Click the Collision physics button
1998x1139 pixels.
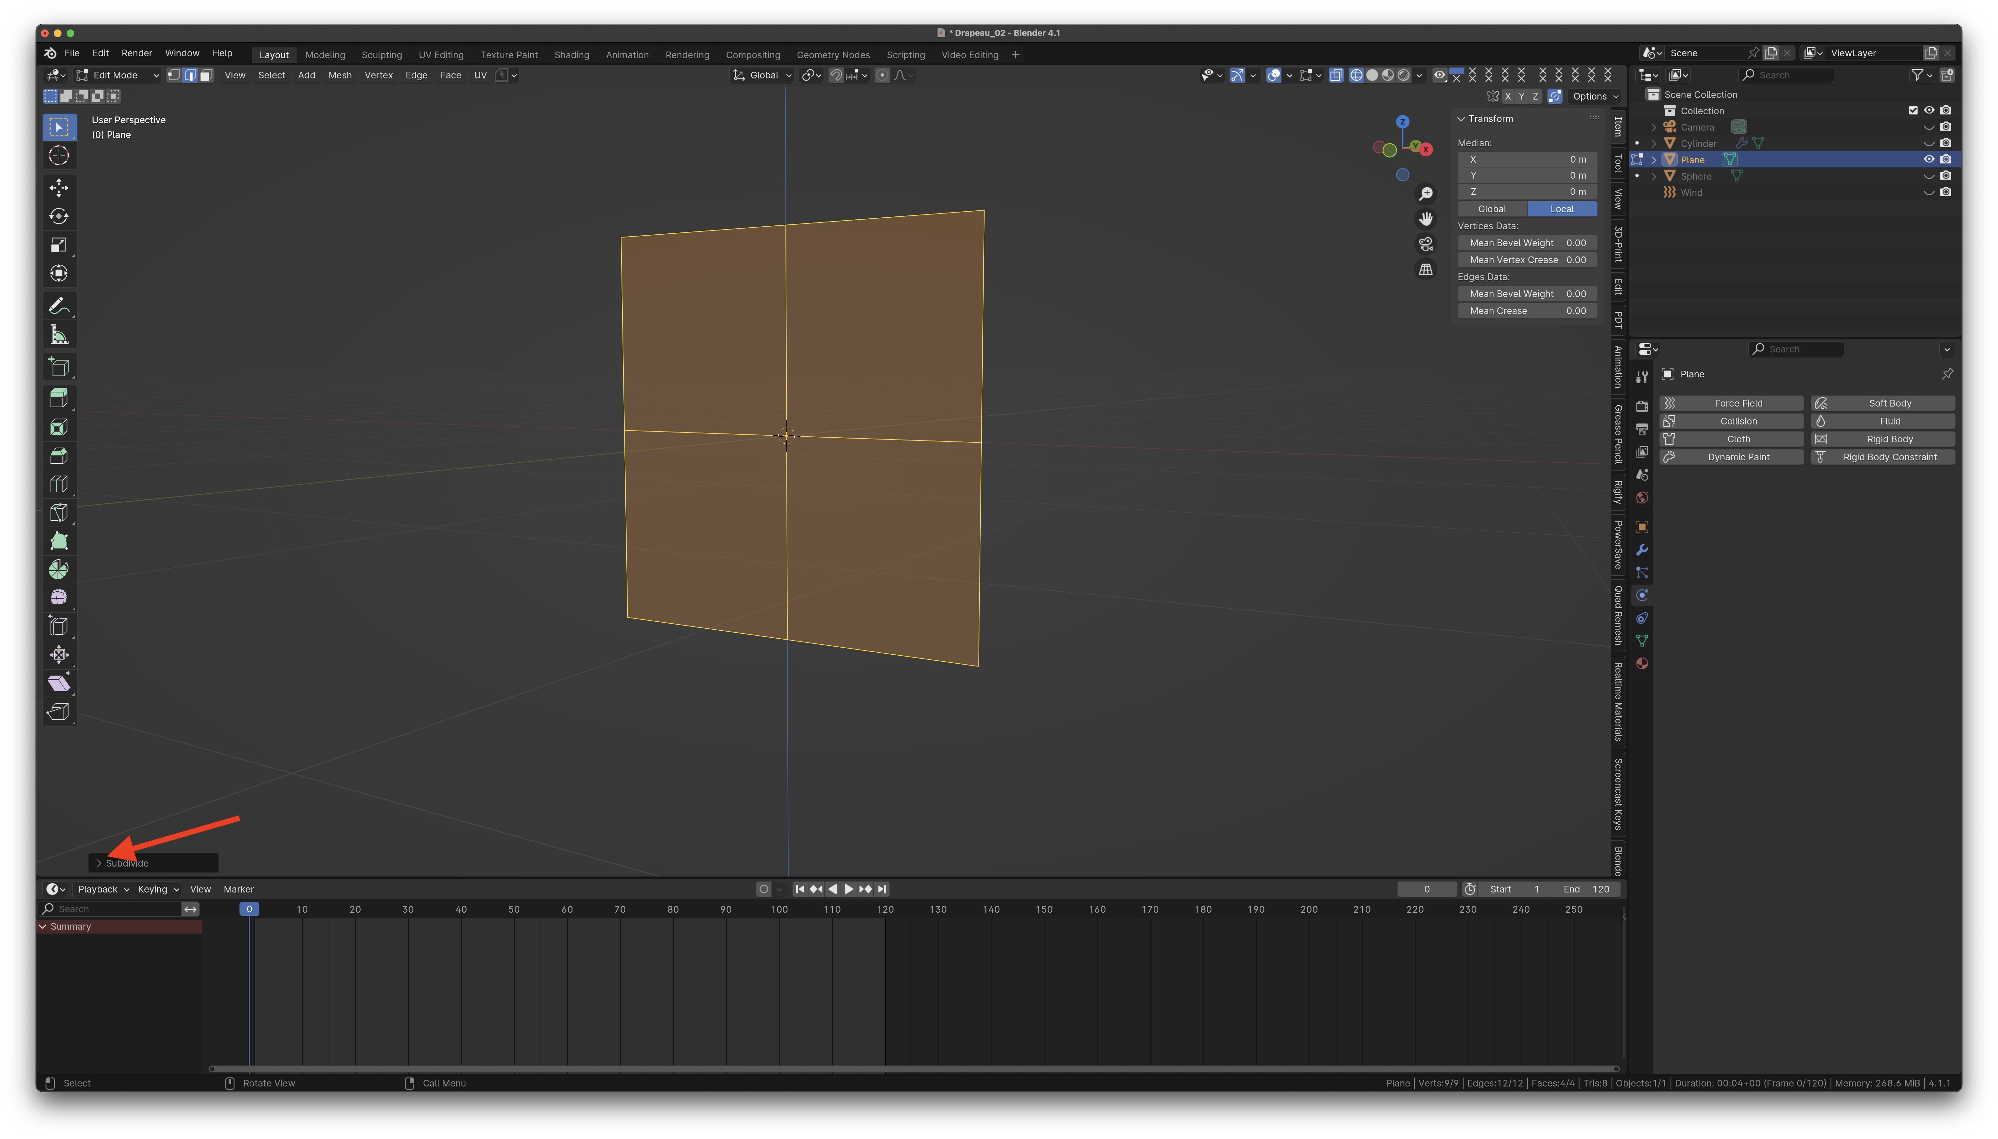pos(1731,421)
